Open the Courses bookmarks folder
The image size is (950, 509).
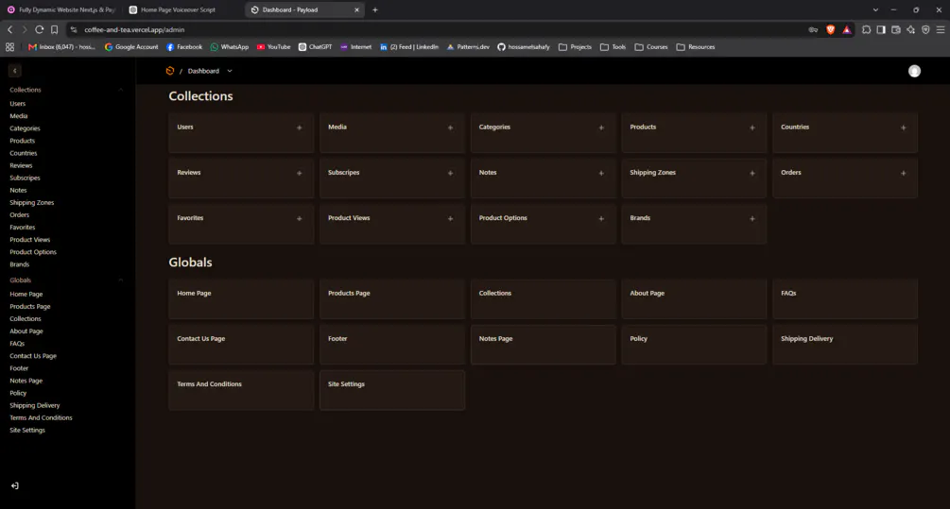[651, 47]
